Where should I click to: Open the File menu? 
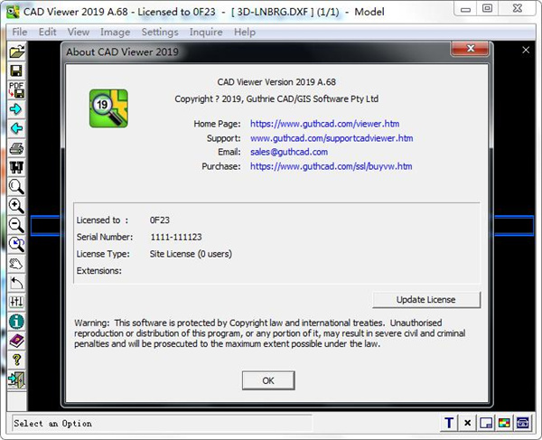(x=20, y=33)
